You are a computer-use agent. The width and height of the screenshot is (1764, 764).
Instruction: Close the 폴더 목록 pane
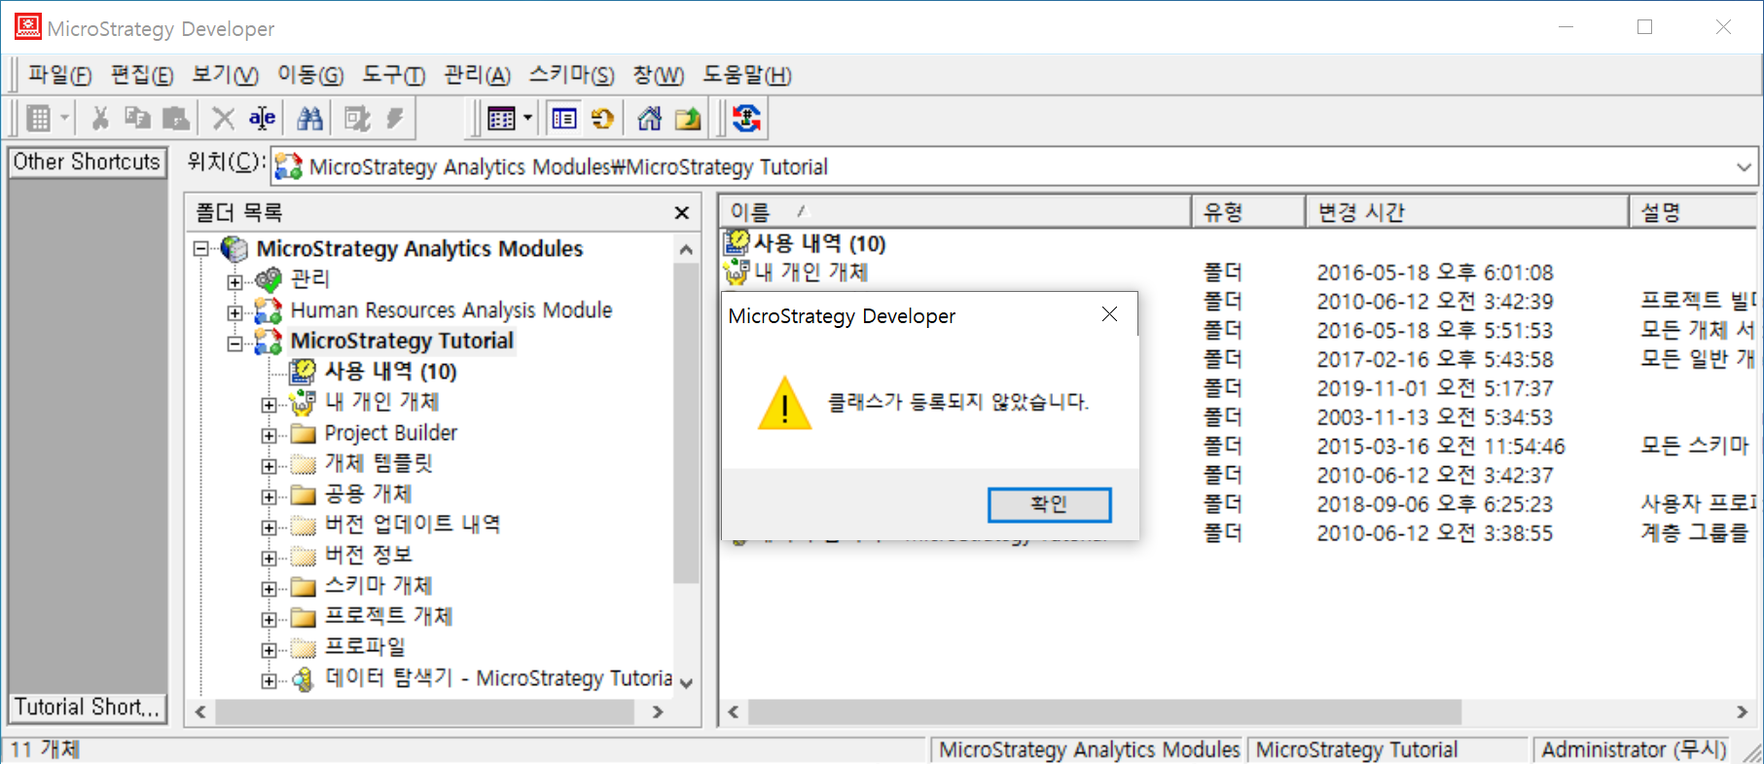pos(682,213)
